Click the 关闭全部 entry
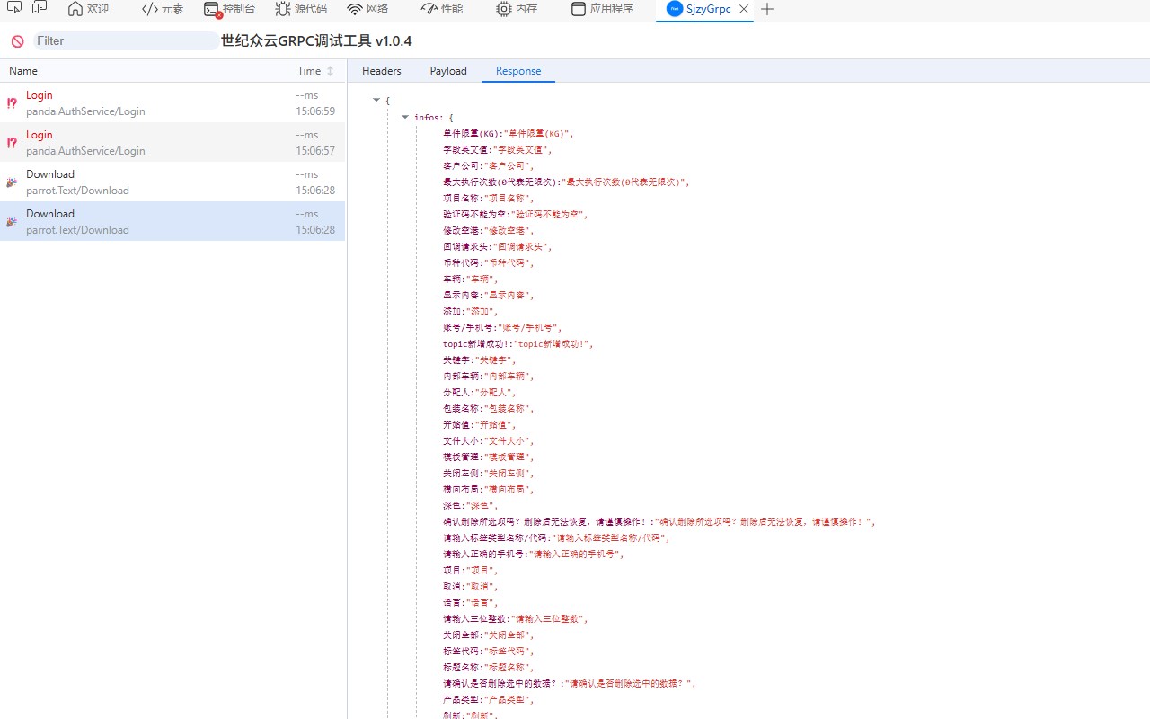1150x719 pixels. tap(488, 635)
